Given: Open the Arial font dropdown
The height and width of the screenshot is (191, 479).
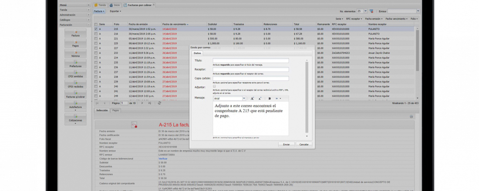Looking at the screenshot, I should point(244,99).
